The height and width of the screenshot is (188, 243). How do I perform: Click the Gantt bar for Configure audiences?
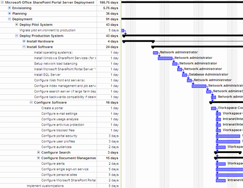point(221,147)
